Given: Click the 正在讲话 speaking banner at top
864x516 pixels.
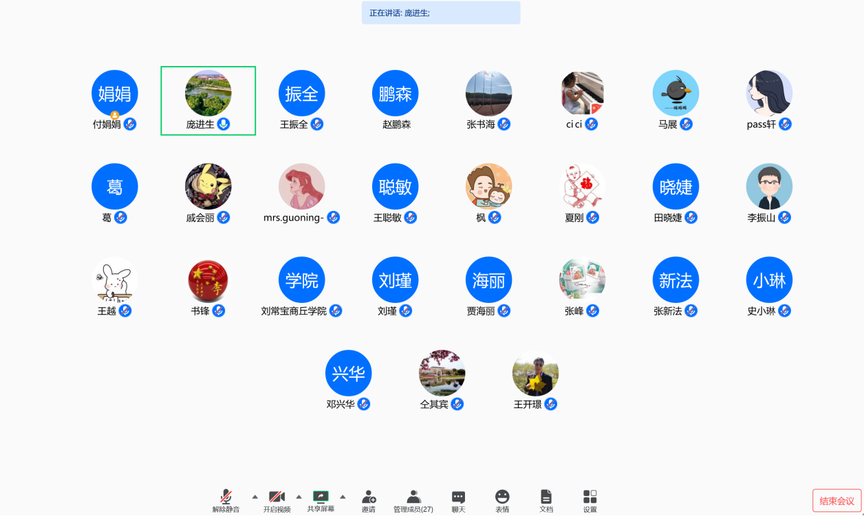Looking at the screenshot, I should coord(440,12).
